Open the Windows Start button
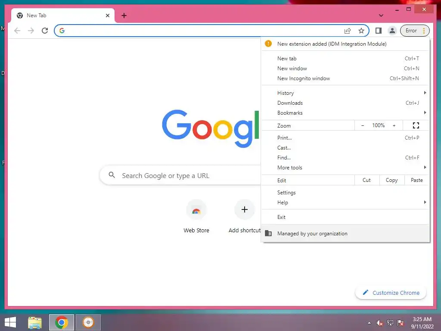The width and height of the screenshot is (441, 331). [x=10, y=322]
